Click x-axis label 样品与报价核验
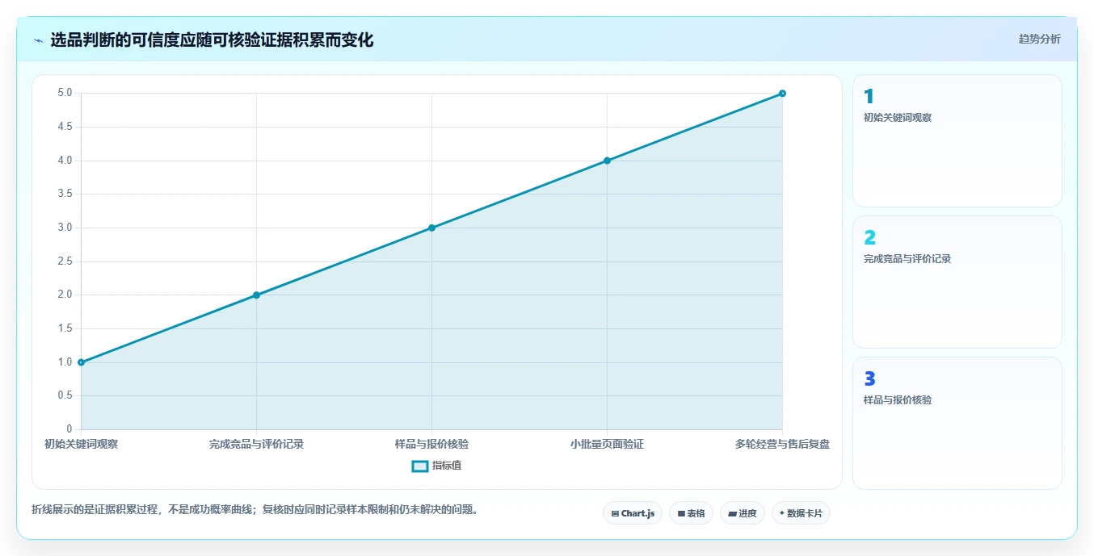Viewport: 1094px width, 556px height. pyautogui.click(x=431, y=444)
